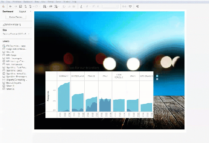This screenshot has width=209, height=143.
Task: Select the Airports Connecting sheet
Action: pyautogui.click(x=15, y=80)
